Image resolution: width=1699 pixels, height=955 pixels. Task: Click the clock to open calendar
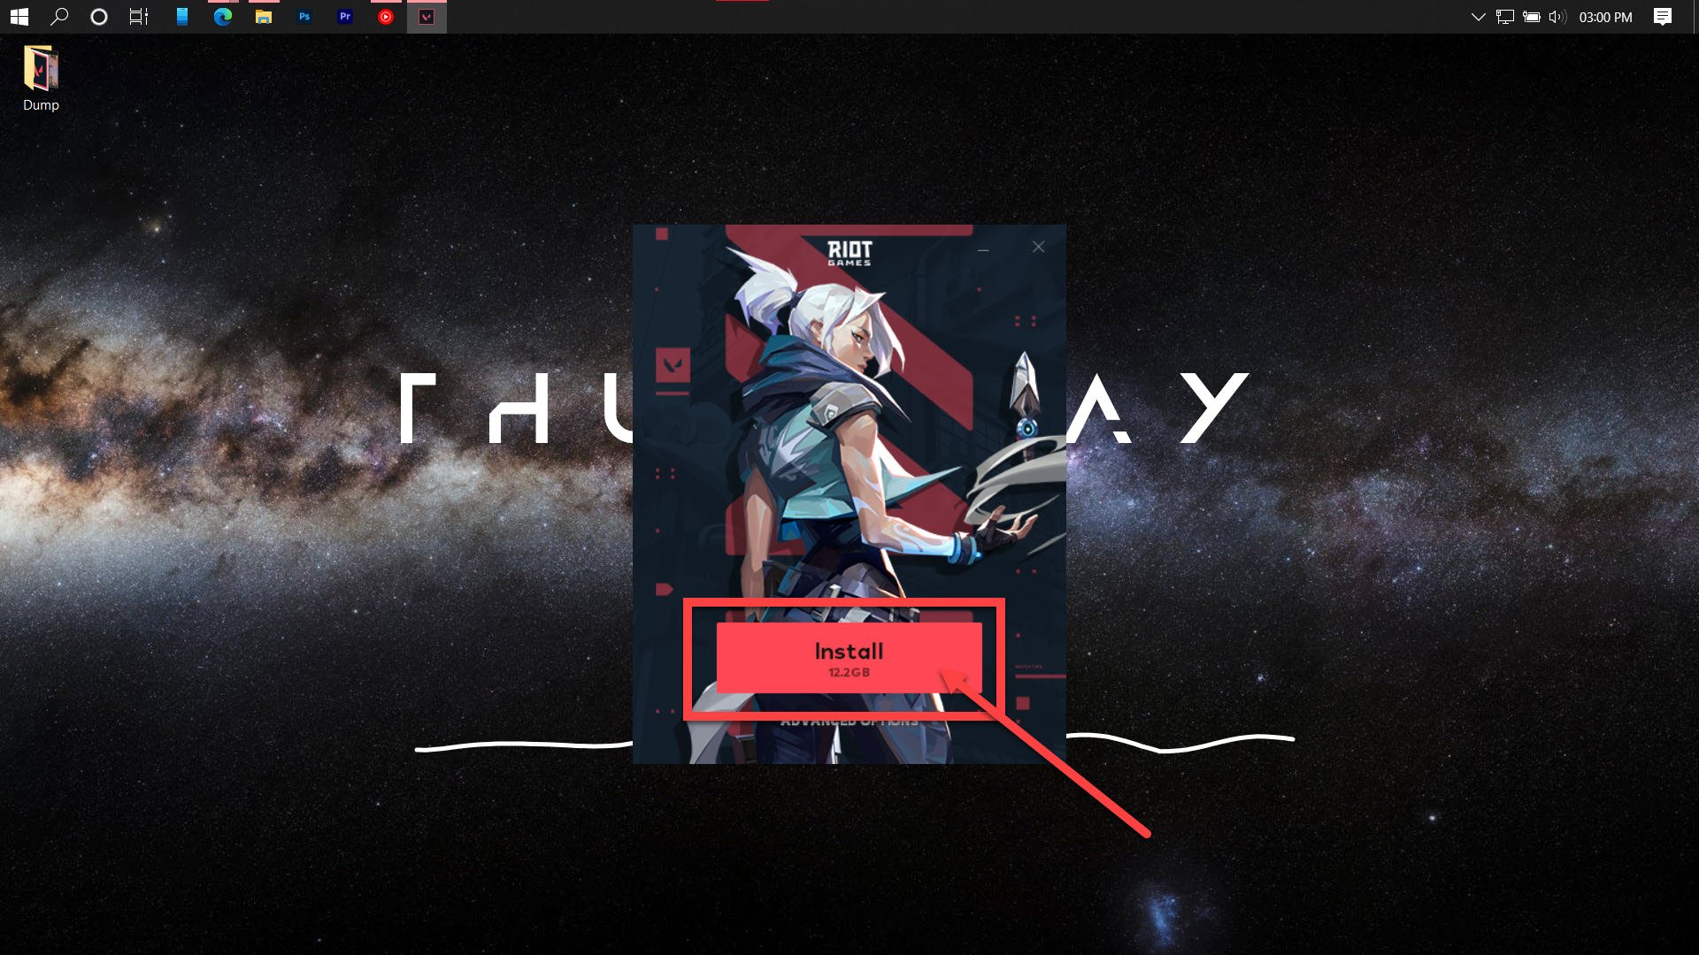tap(1604, 16)
